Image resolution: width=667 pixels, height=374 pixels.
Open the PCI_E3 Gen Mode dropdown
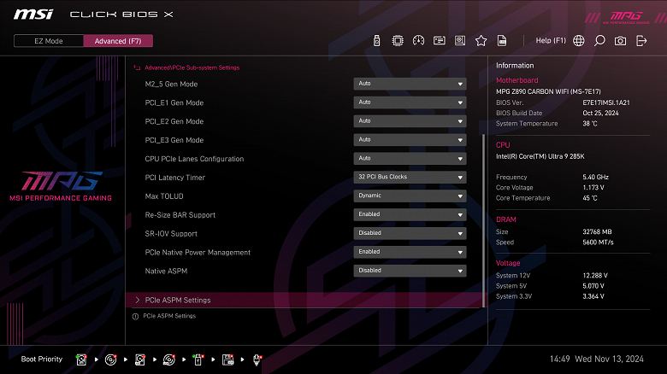pyautogui.click(x=410, y=140)
